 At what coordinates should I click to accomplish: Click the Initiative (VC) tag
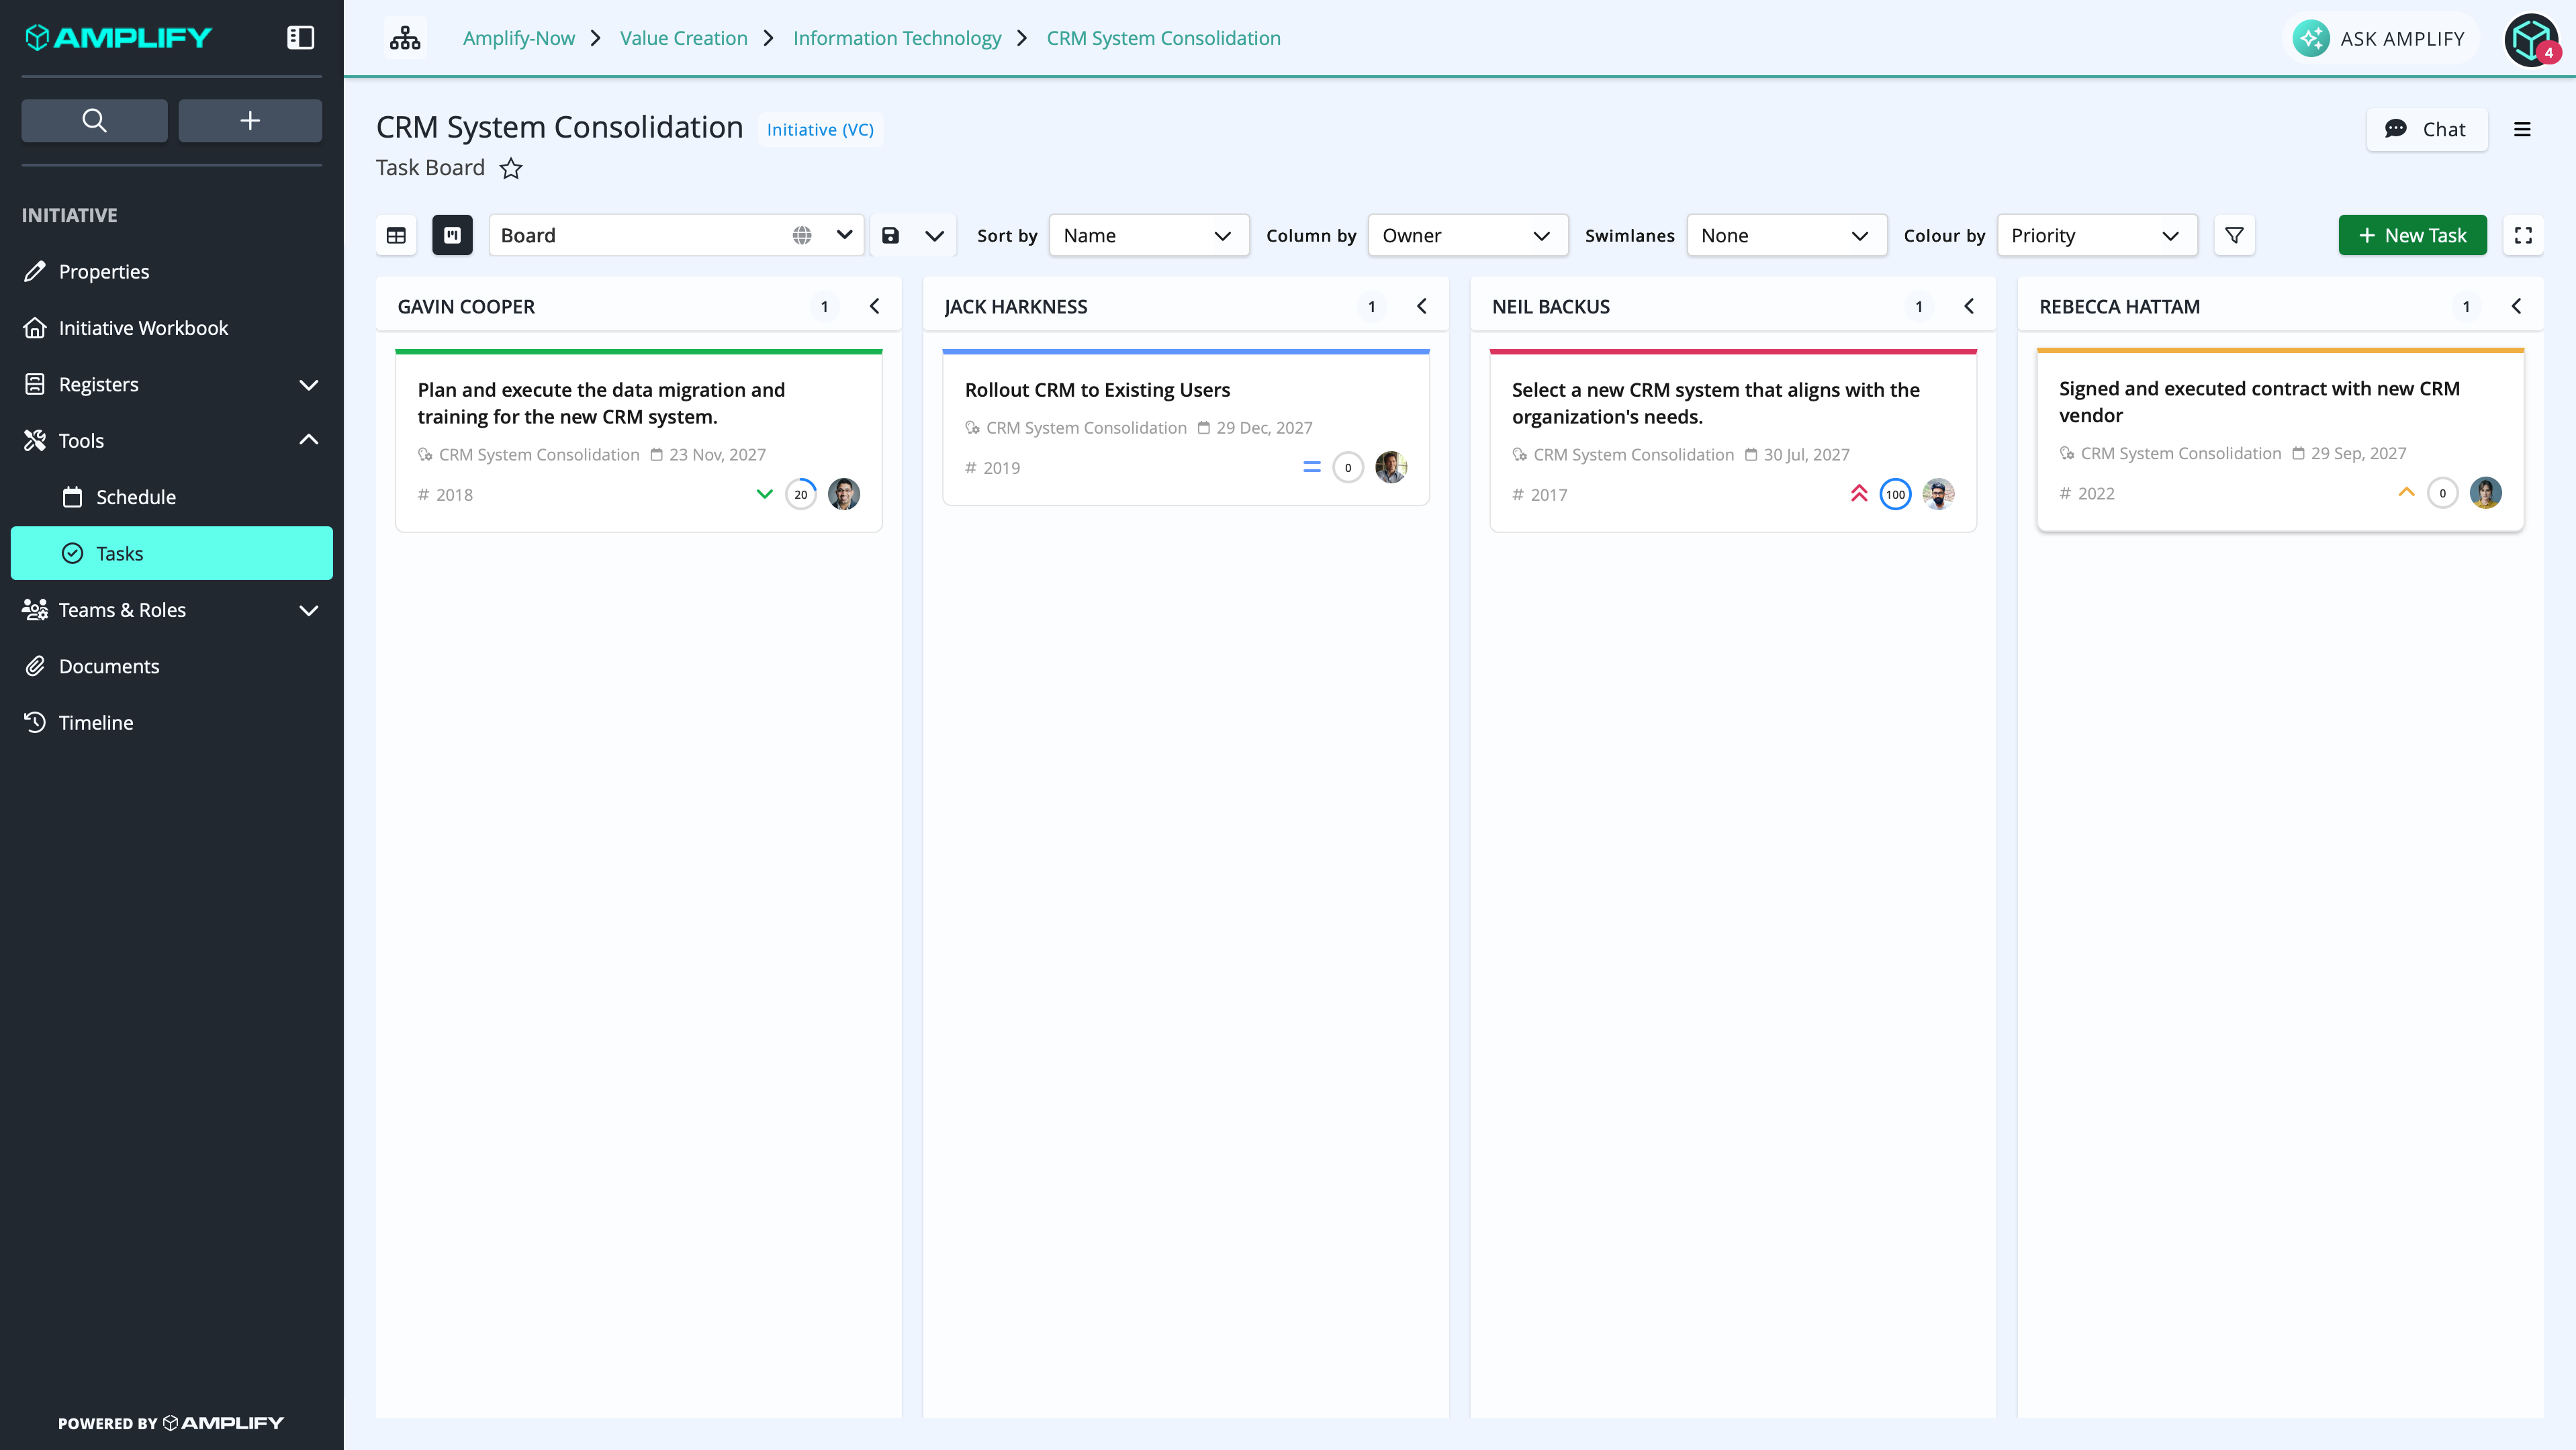tap(820, 130)
